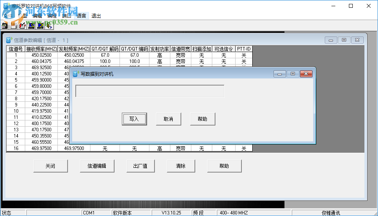Screen dimensions: 378x216
Task: Select receive frequency 419.97500 of channel 10
Action: pyautogui.click(x=42, y=111)
